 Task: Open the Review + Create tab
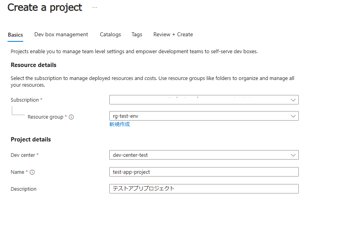tap(173, 35)
